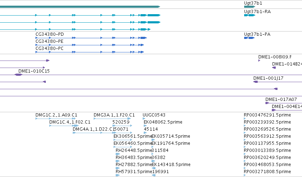Click the RP003468053.5prime EST label
Viewport: 302px width, 177px height.
pos(267,165)
